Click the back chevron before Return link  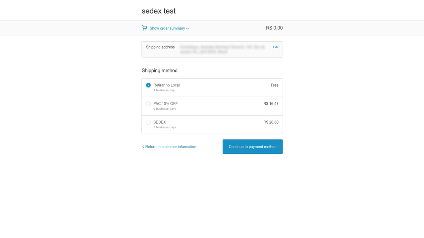(143, 147)
